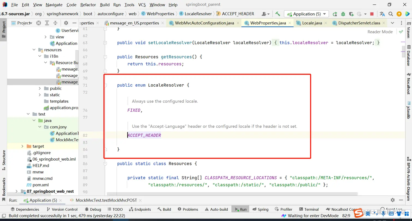Viewport: 412px width, 221px height.
Task: Click the green inspection checkmark icon
Action: pos(401,32)
